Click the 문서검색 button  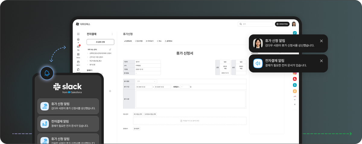[x=137, y=129]
